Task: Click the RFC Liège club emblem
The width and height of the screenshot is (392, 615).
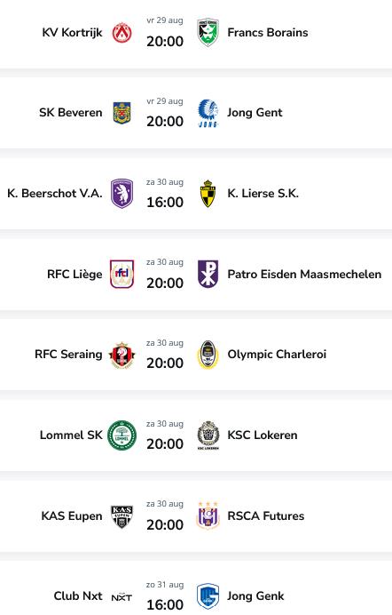Action: (x=122, y=274)
